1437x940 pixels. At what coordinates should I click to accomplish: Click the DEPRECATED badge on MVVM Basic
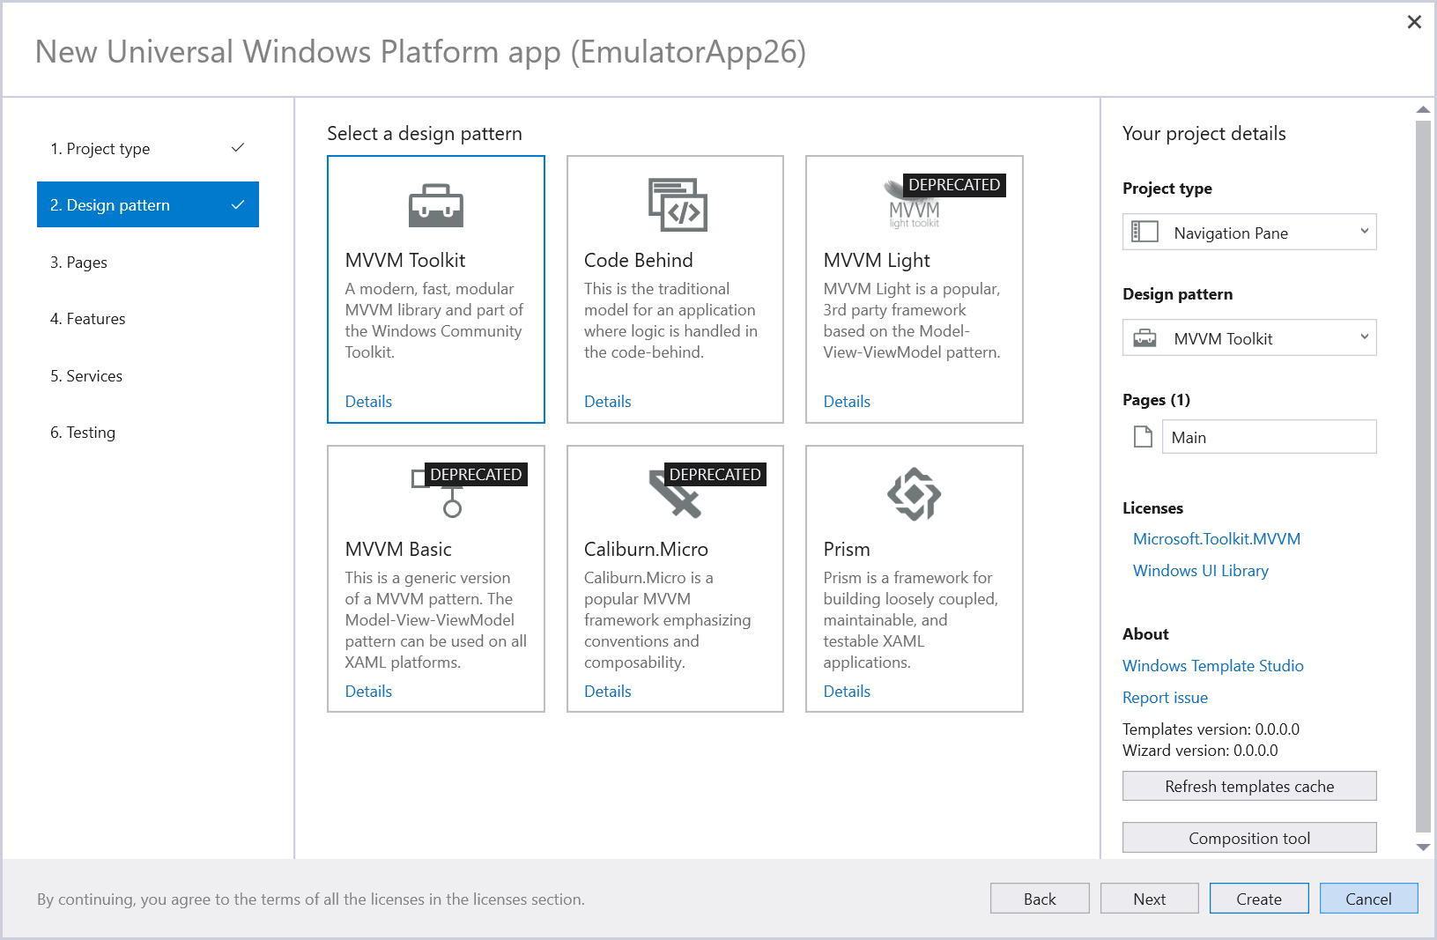[476, 475]
